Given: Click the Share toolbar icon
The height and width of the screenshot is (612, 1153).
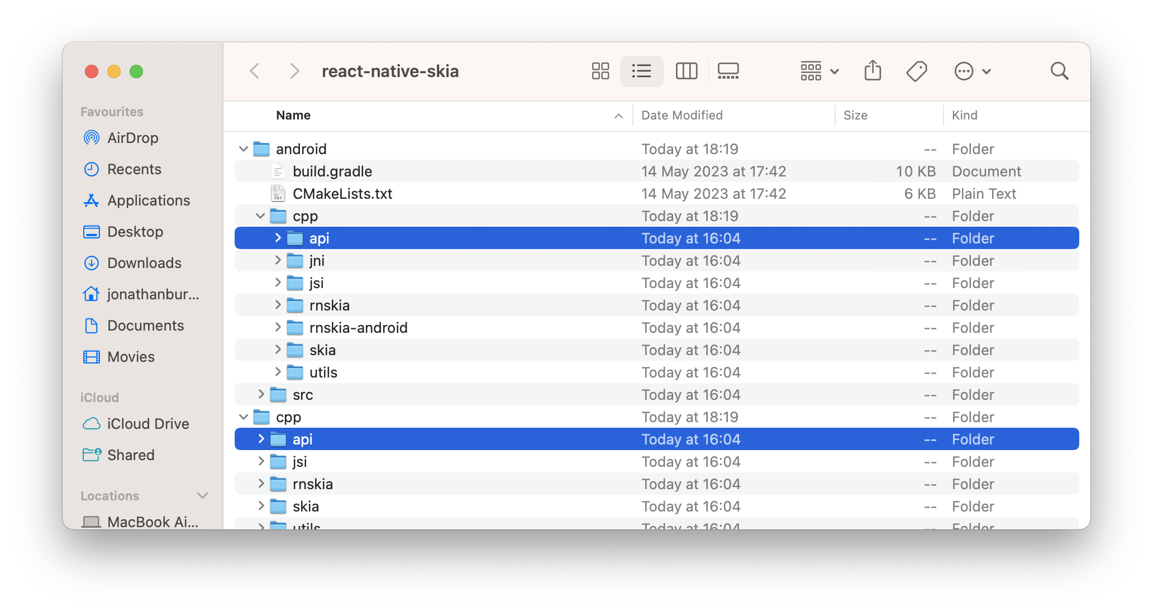Looking at the screenshot, I should [873, 71].
